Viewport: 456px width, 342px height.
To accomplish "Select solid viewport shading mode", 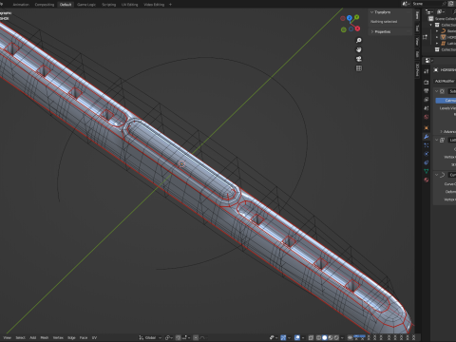I will [x=324, y=337].
